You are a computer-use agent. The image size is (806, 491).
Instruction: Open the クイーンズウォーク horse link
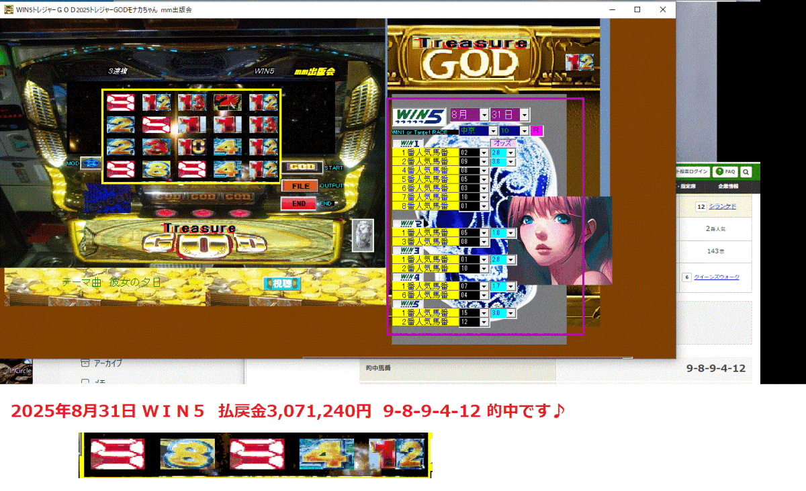pyautogui.click(x=717, y=277)
